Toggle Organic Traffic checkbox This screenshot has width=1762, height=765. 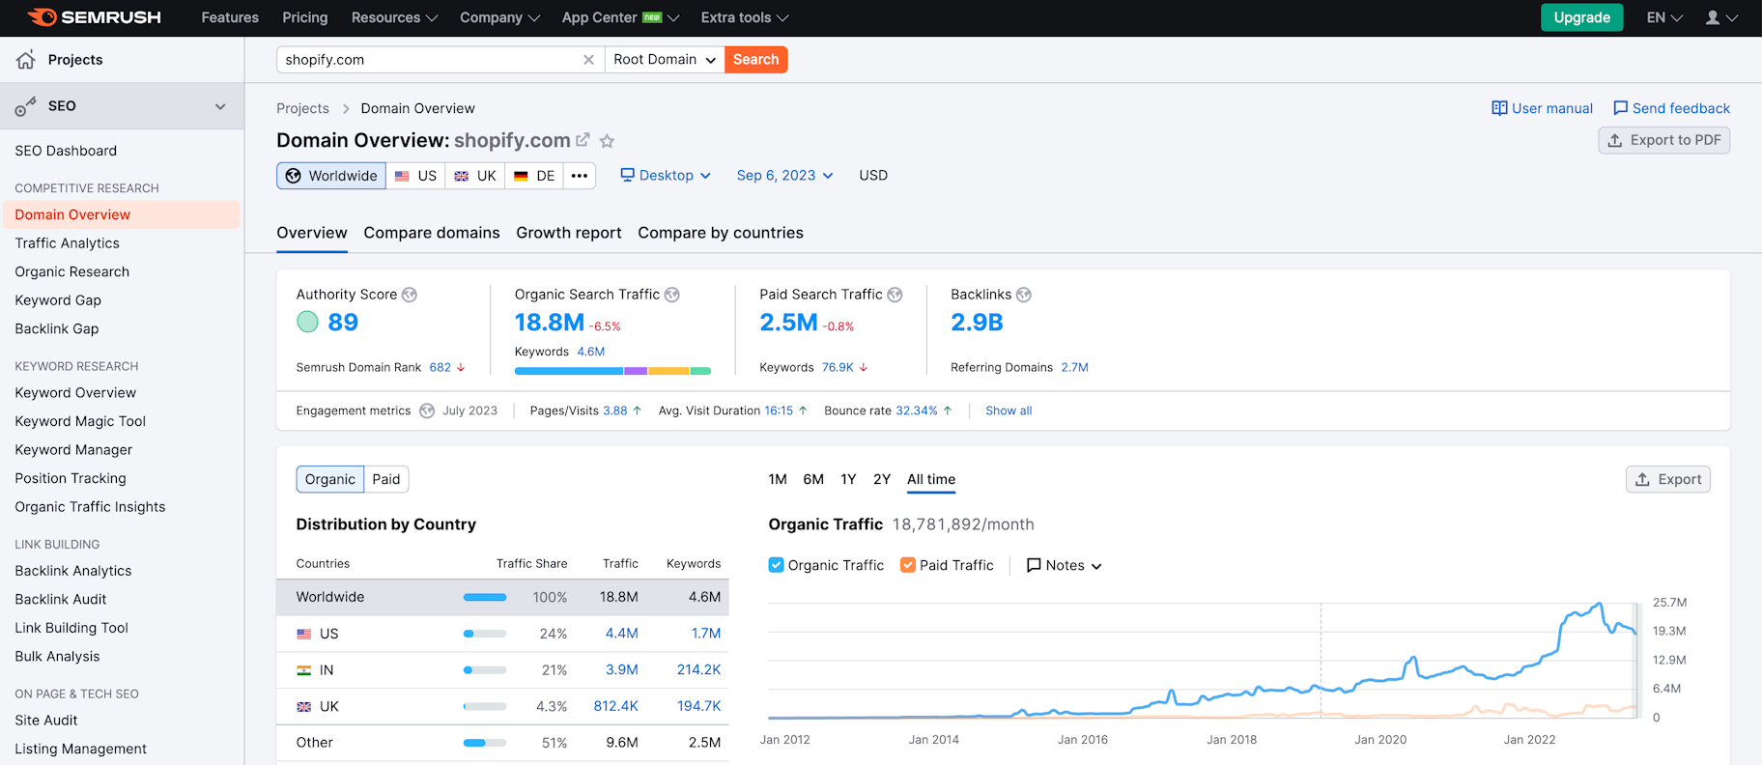coord(777,565)
